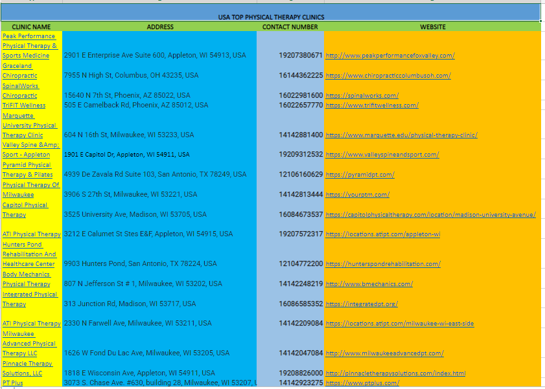Select address 807 N Jefferson St # 1
Screen dimensions: 545x389
point(143,283)
